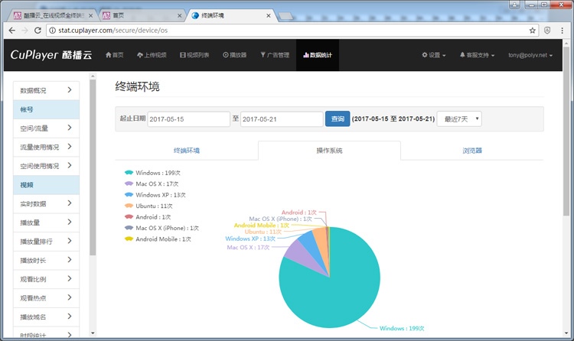
Task: Click the 首页 home icon in navbar
Action: coord(114,55)
